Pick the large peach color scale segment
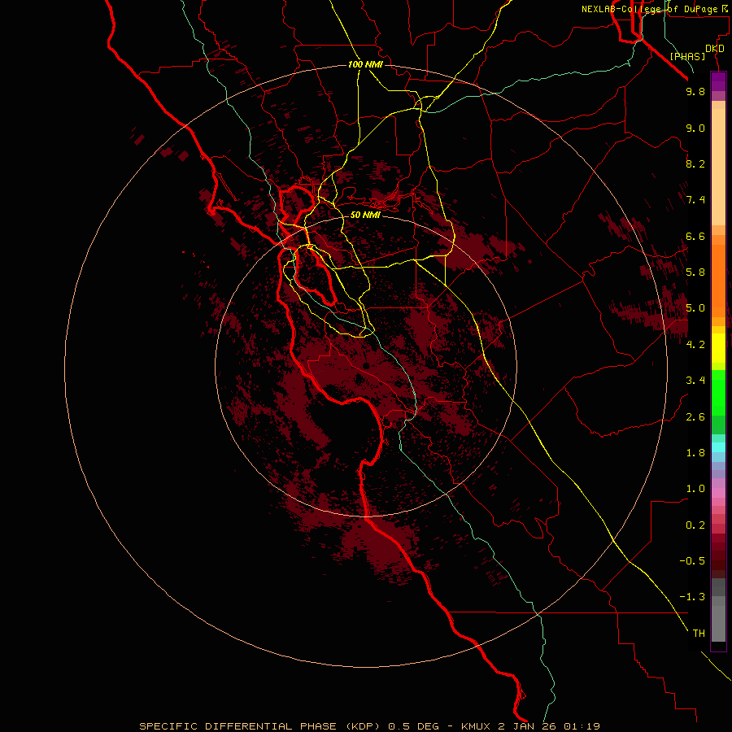 [x=718, y=167]
